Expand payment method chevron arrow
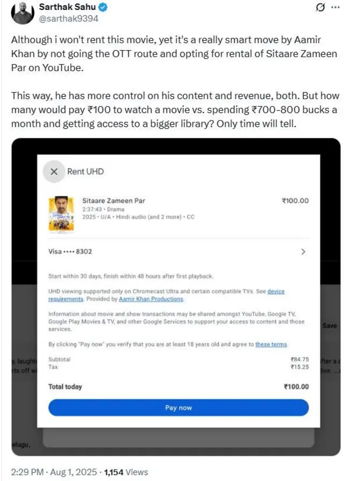This screenshot has height=481, width=344. pos(303,252)
